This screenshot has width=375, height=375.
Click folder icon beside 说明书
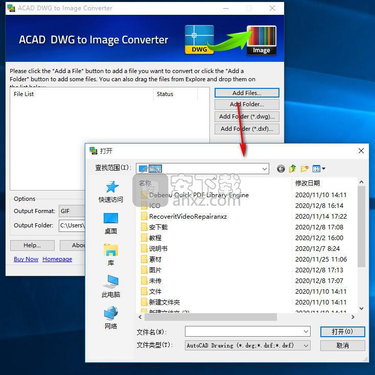point(144,248)
